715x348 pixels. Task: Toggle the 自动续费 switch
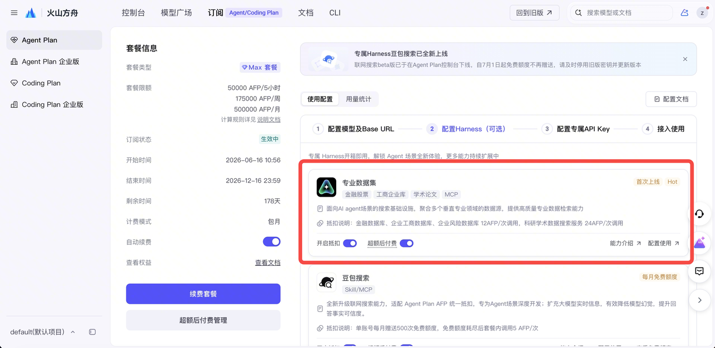click(x=271, y=242)
